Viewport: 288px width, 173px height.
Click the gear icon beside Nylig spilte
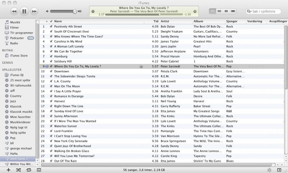point(7,133)
